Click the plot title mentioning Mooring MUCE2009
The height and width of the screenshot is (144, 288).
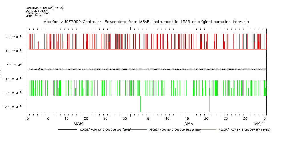click(x=146, y=22)
